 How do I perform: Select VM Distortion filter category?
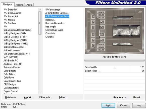click(x=11, y=10)
